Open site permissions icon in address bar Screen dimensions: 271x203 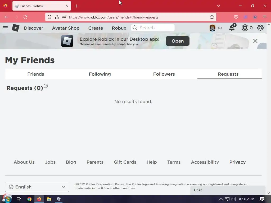[64, 17]
